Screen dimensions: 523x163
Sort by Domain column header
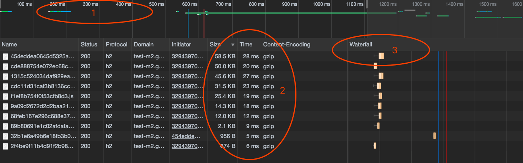click(144, 44)
